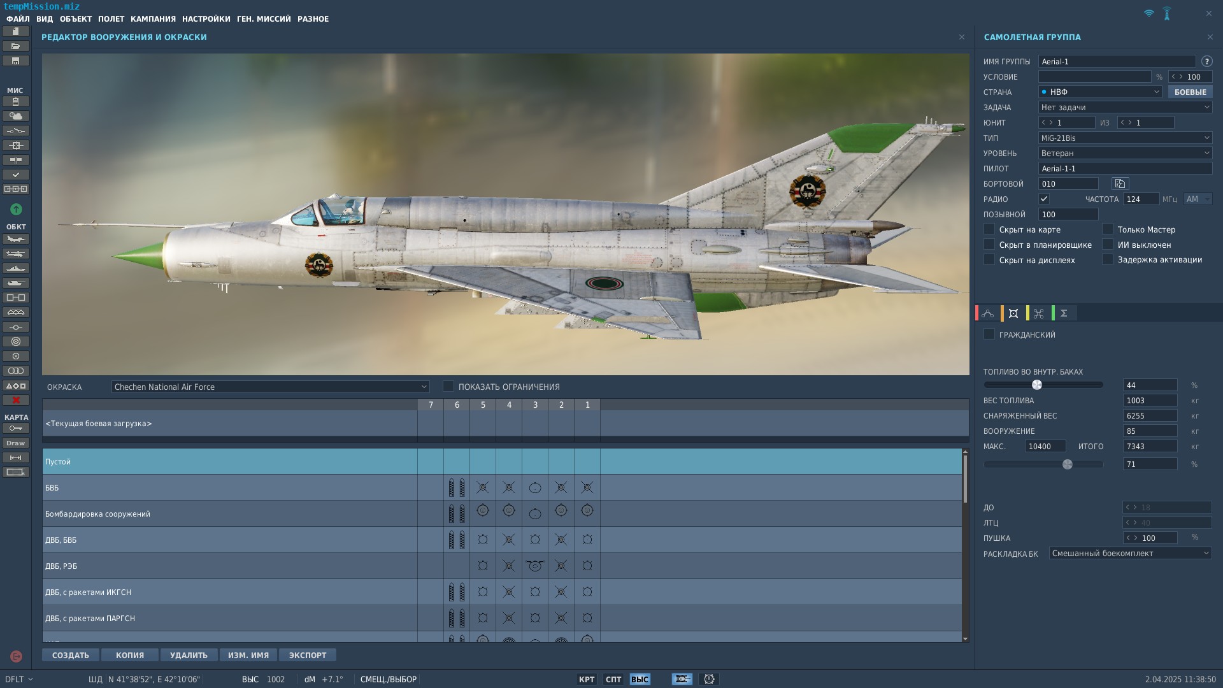Open the Настройки menu
Viewport: 1223px width, 688px height.
(206, 19)
